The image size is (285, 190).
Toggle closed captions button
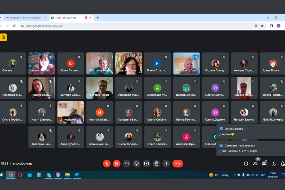coord(126,164)
